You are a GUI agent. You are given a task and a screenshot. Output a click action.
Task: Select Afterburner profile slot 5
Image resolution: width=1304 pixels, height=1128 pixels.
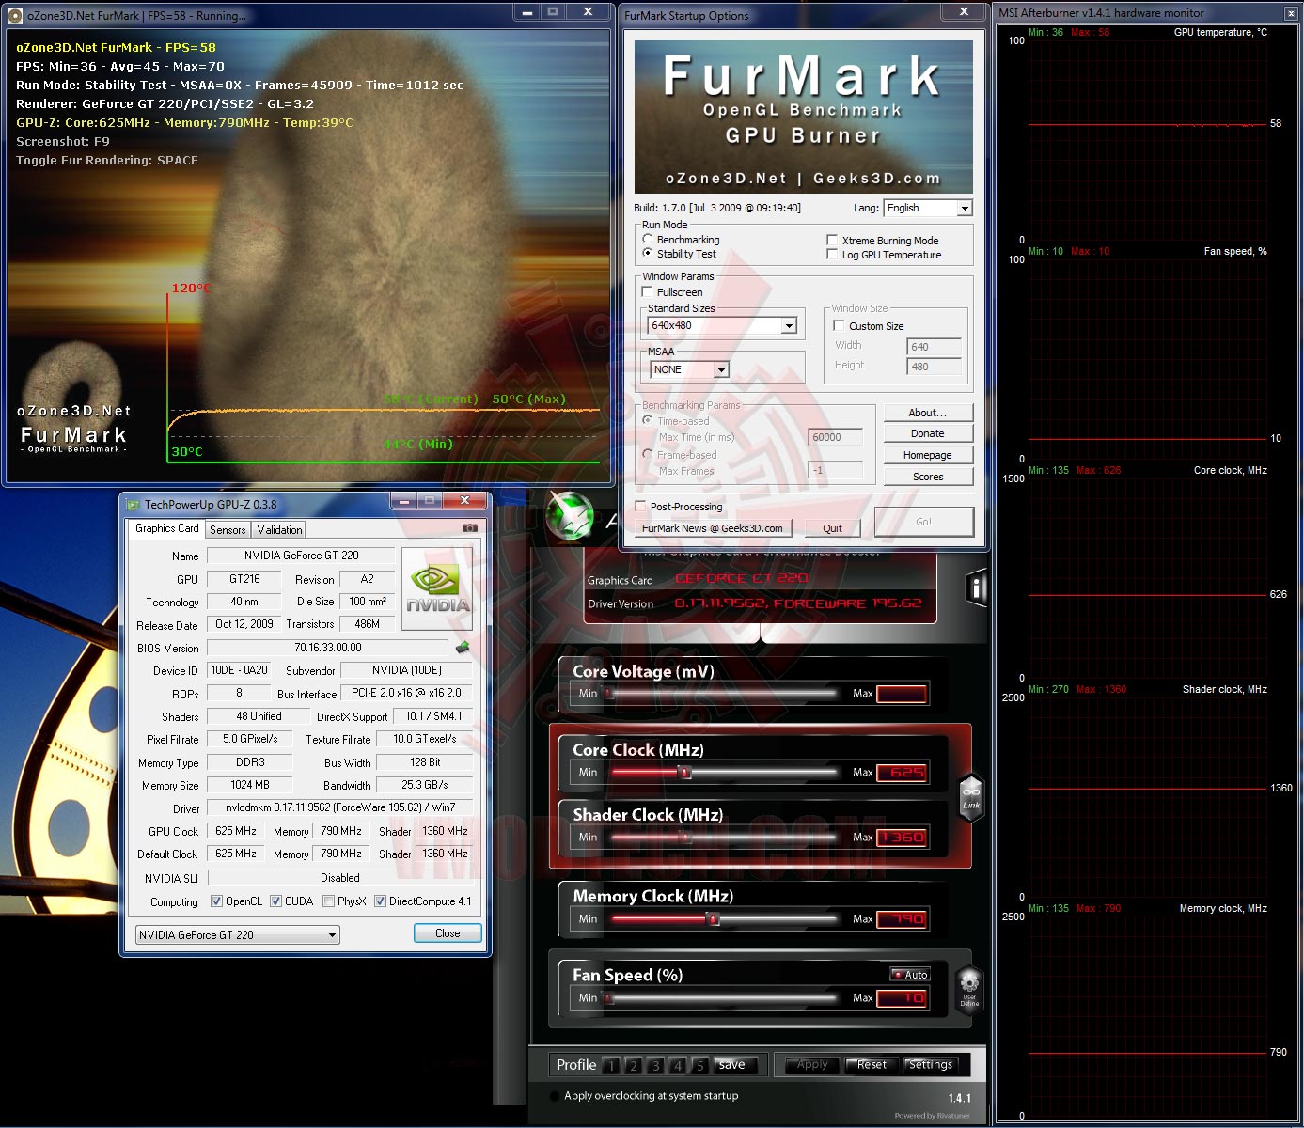[699, 1065]
